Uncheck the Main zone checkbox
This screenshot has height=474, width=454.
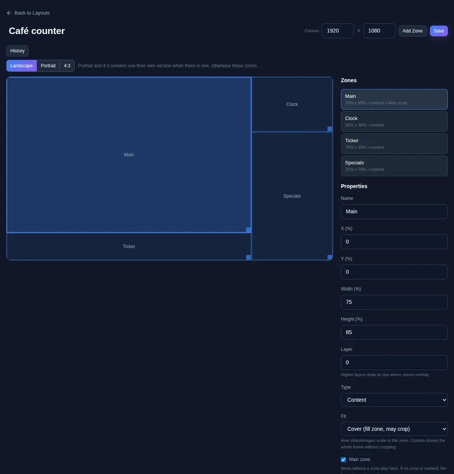[x=343, y=459]
